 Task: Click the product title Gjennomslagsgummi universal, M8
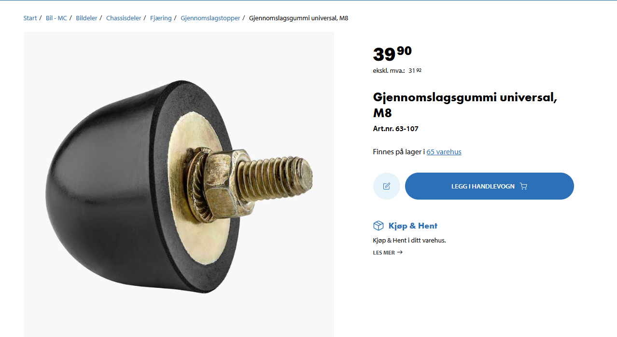pyautogui.click(x=465, y=105)
